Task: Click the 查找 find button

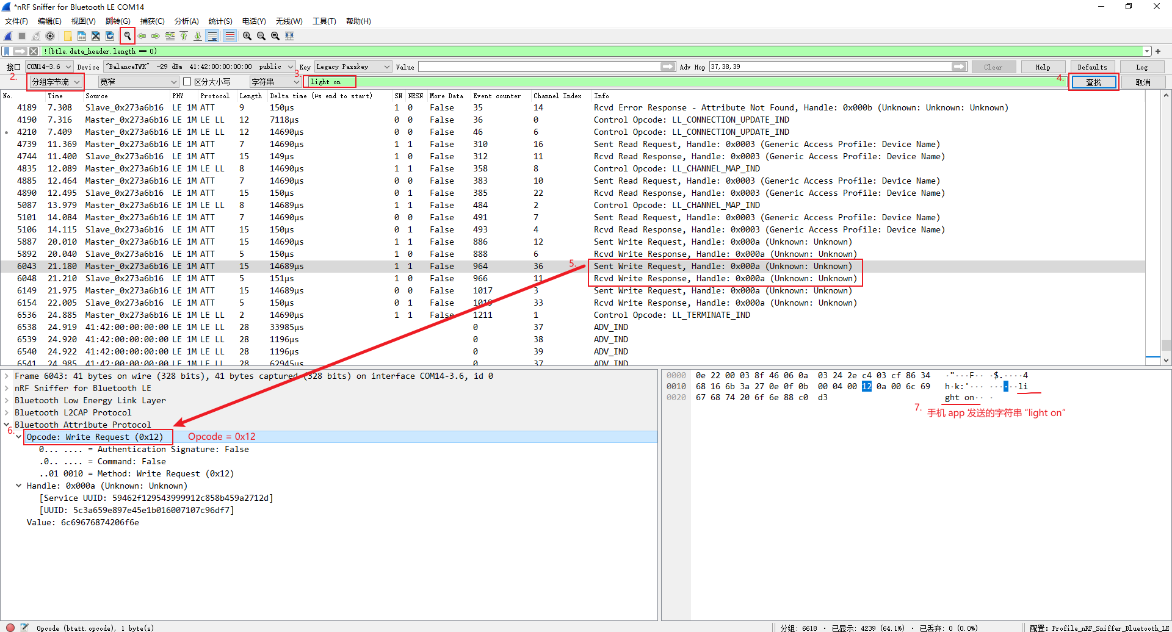Action: 1093,82
